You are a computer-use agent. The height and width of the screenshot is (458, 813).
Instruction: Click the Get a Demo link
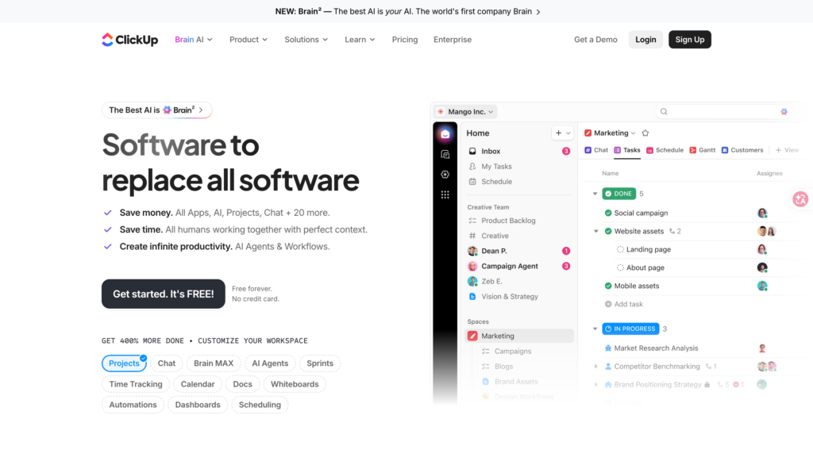tap(595, 40)
